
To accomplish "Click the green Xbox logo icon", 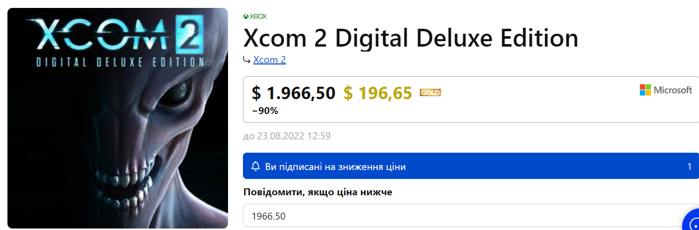I will [x=245, y=16].
